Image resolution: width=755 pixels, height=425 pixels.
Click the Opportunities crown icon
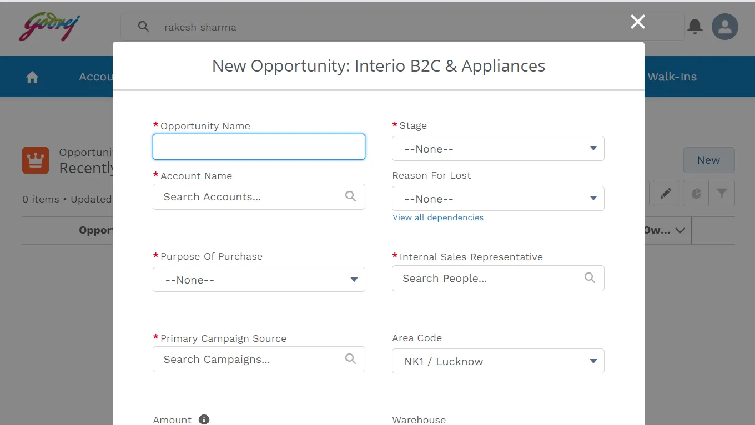pos(36,160)
